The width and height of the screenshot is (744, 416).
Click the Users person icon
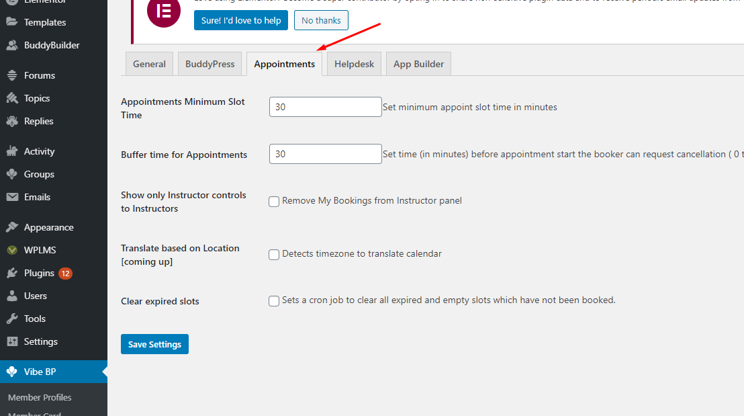click(12, 296)
